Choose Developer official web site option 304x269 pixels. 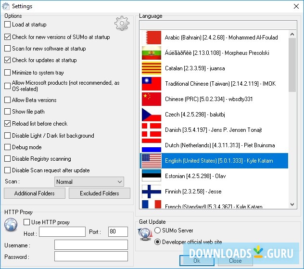click(157, 242)
